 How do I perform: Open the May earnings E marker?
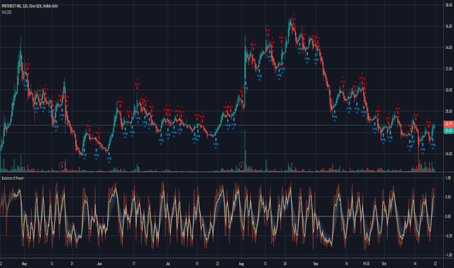(x=62, y=166)
